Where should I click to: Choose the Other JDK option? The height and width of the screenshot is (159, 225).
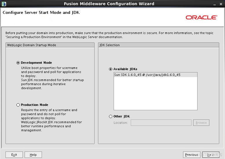coord(110,117)
